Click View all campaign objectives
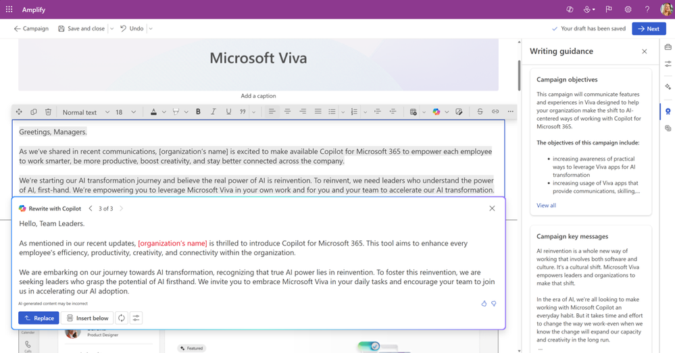Screen dimensions: 675x353 coord(546,205)
